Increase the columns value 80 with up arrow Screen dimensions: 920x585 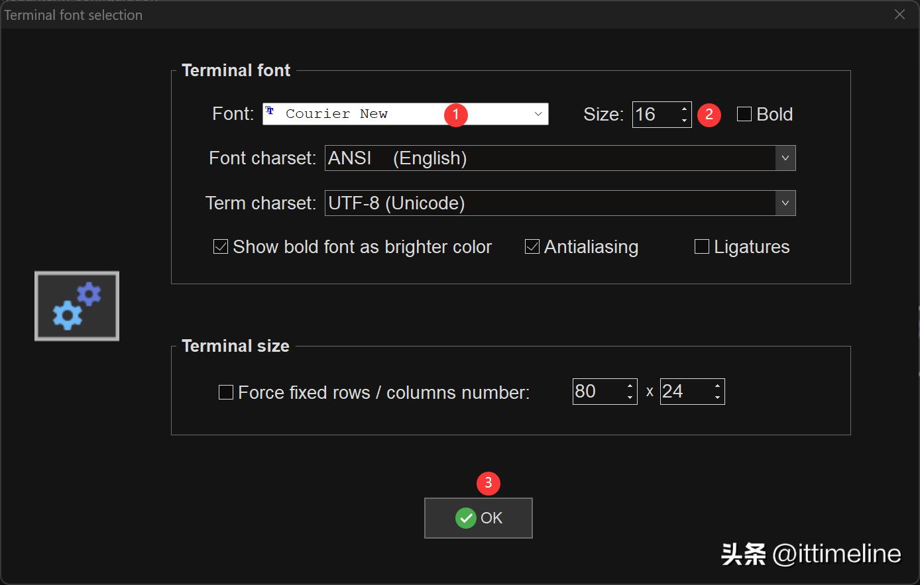630,386
